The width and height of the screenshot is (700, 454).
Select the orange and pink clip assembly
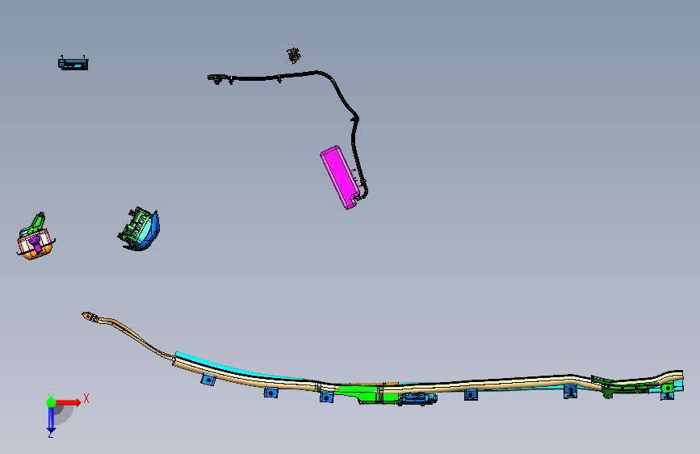[x=36, y=237]
